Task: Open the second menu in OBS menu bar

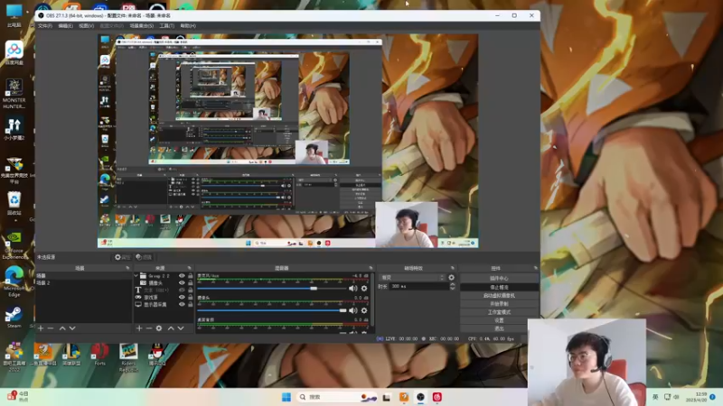Action: (65, 26)
